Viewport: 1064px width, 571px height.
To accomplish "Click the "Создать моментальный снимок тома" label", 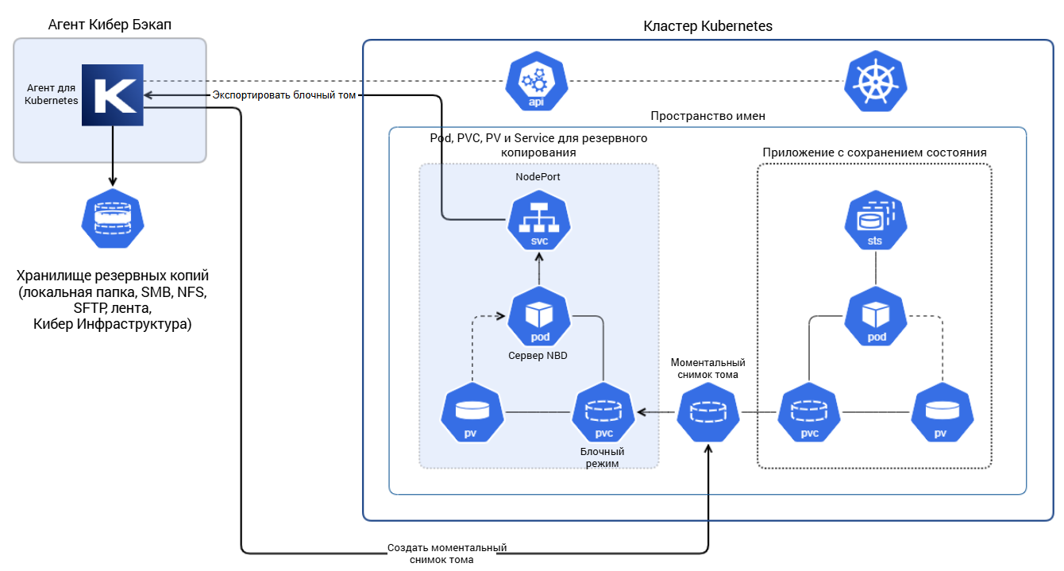I will [x=446, y=554].
